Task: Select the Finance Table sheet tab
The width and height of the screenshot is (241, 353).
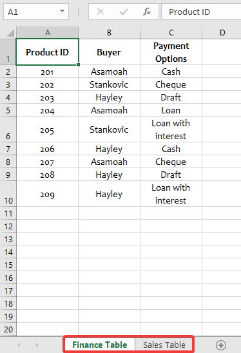Action: (x=99, y=345)
